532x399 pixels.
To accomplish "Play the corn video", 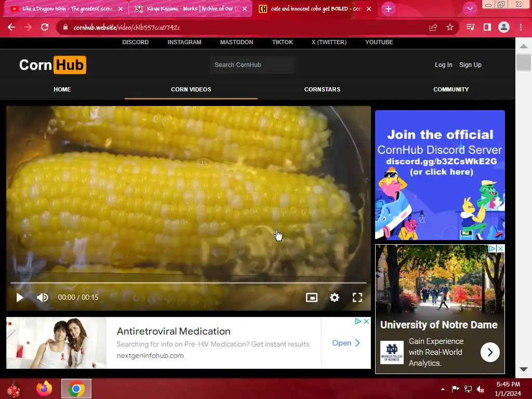I will [20, 298].
